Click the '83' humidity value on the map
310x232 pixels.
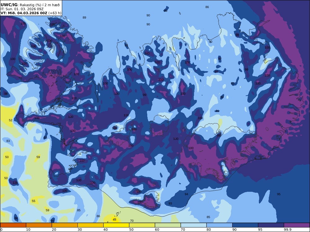pyautogui.click(x=8, y=141)
